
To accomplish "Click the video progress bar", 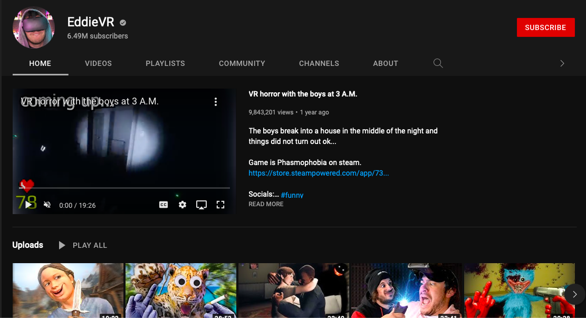I will [x=124, y=188].
